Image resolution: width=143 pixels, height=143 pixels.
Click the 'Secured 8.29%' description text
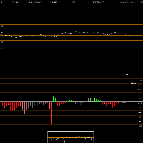[x=126, y=2]
